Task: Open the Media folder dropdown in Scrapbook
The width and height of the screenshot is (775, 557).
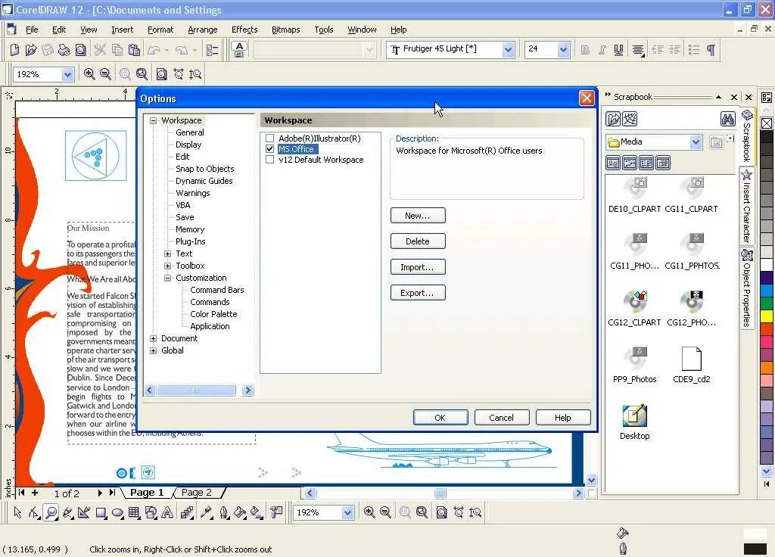Action: point(696,142)
